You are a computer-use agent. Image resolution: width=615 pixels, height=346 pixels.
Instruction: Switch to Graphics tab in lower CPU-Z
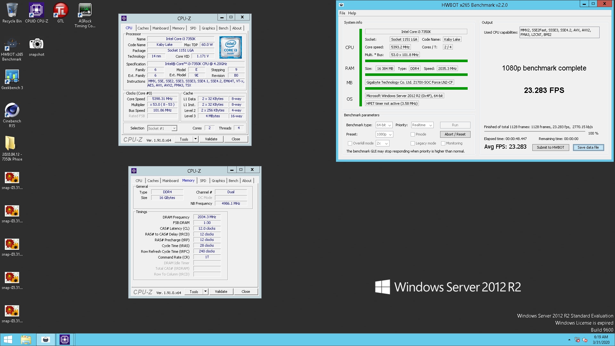point(218,181)
